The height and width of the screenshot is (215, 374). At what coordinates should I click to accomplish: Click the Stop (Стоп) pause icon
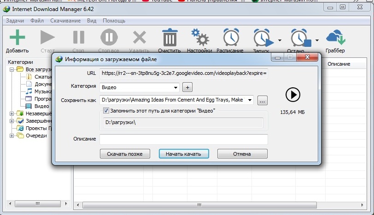click(x=78, y=37)
